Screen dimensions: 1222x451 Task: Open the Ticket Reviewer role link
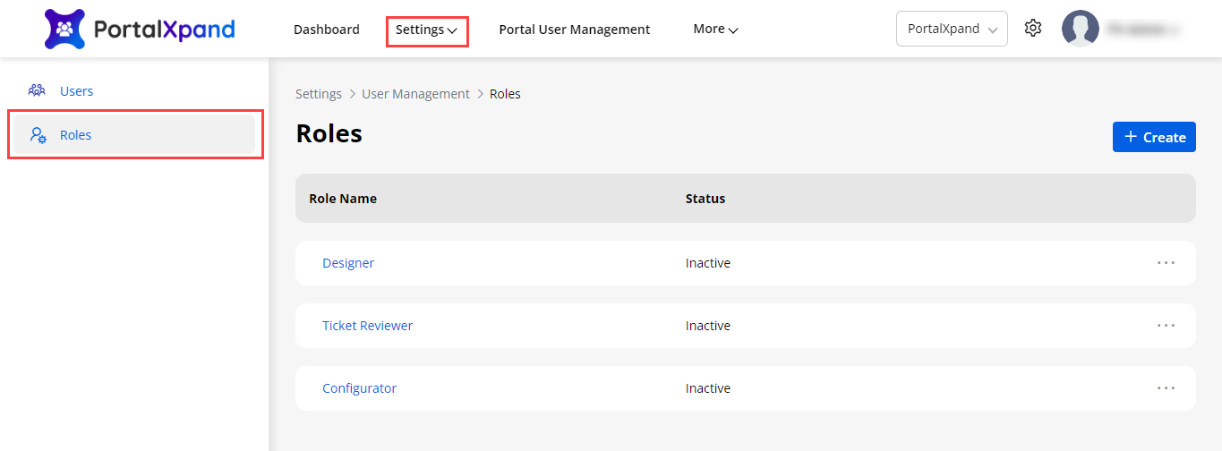tap(367, 326)
